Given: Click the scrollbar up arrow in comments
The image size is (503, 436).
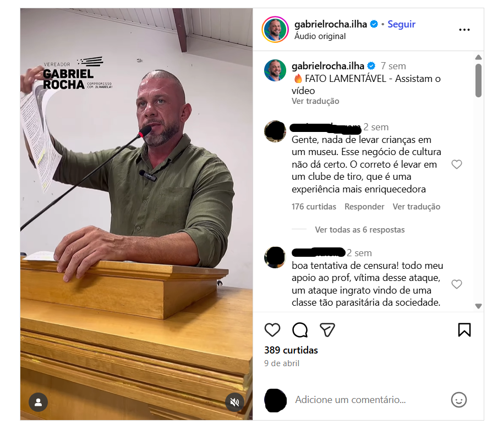Looking at the screenshot, I should click(x=478, y=57).
